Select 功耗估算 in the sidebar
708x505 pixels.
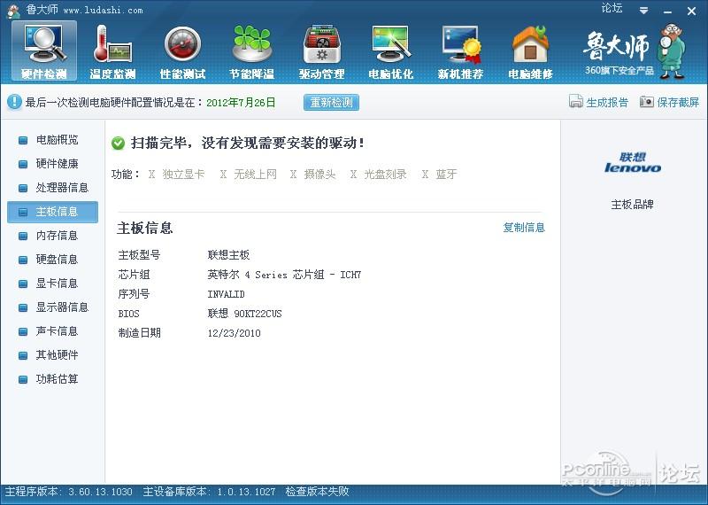pyautogui.click(x=52, y=379)
